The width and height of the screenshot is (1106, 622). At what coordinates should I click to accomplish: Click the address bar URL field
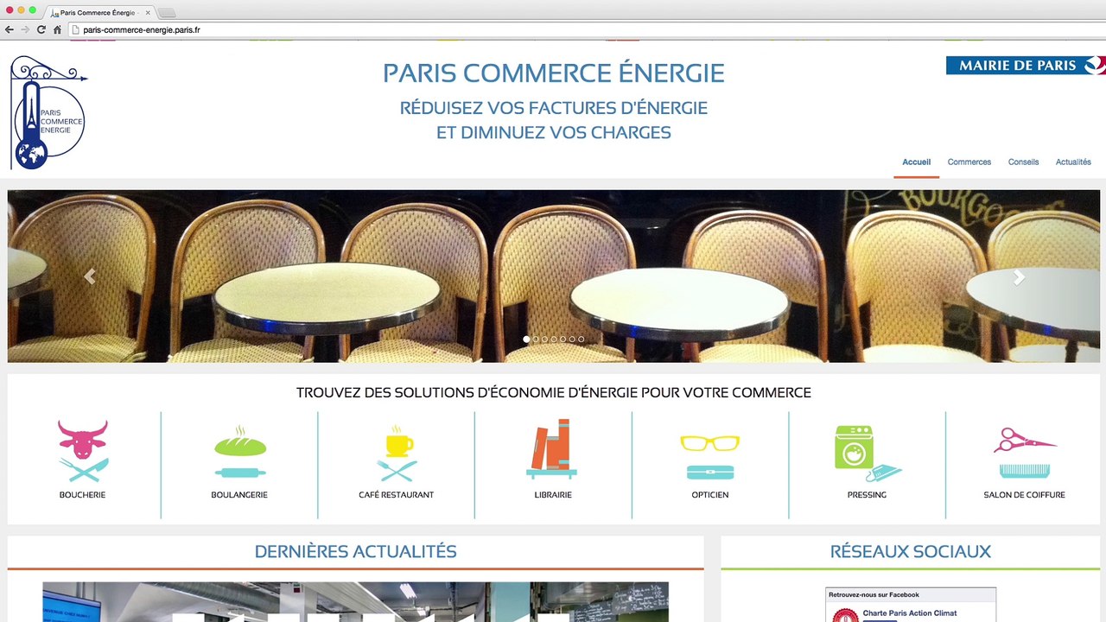coord(588,29)
